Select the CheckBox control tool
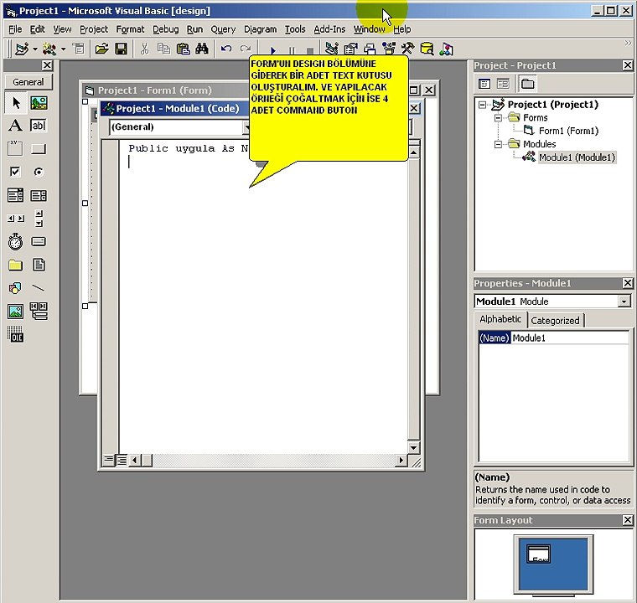The height and width of the screenshot is (603, 637). (x=16, y=172)
